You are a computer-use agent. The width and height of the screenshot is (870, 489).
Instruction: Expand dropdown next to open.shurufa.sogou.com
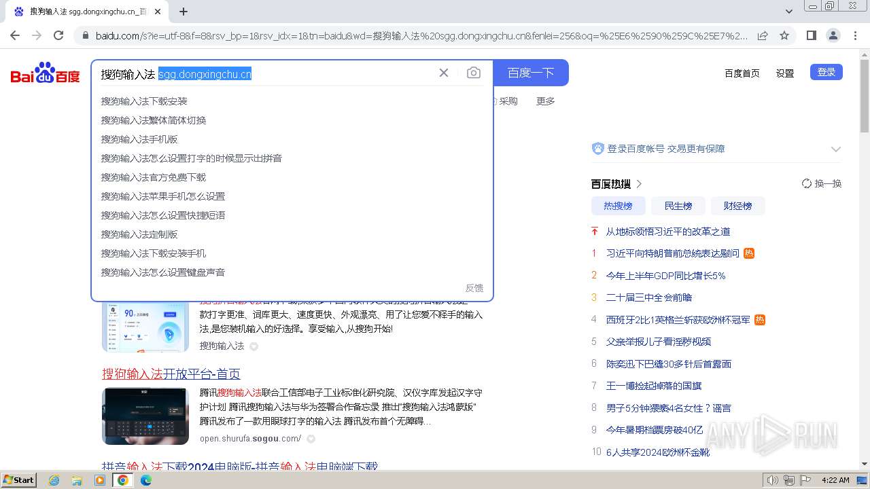311,439
